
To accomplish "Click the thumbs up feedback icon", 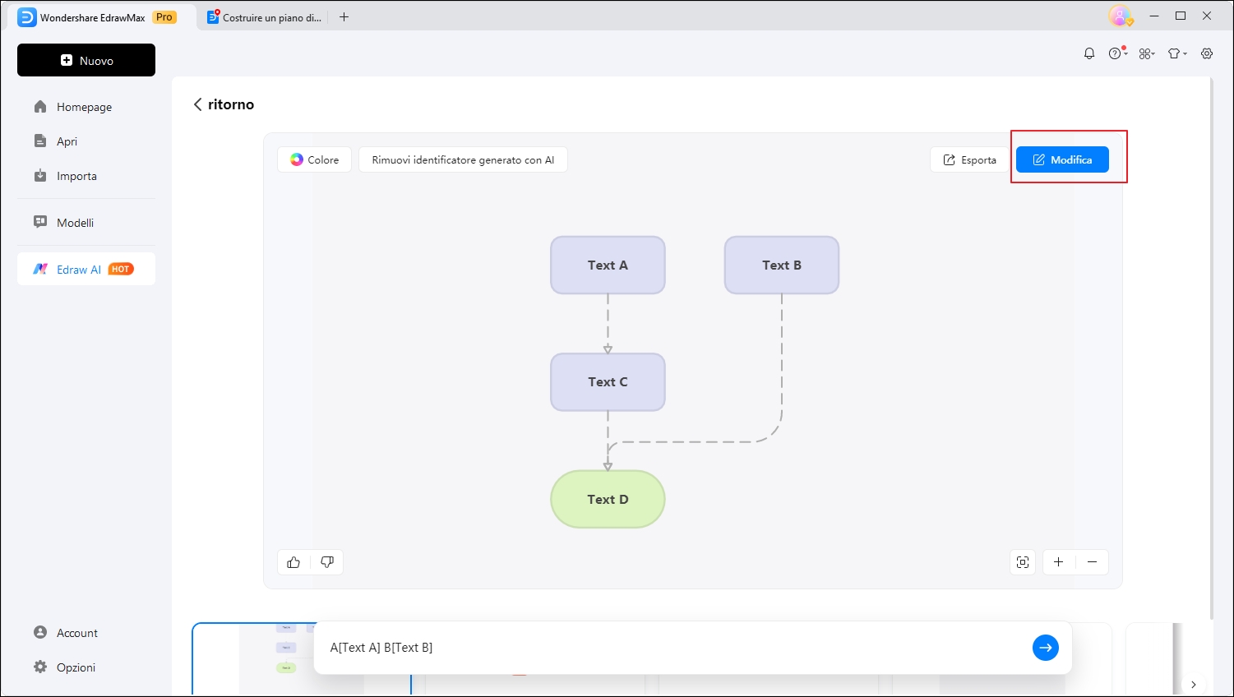I will (293, 562).
